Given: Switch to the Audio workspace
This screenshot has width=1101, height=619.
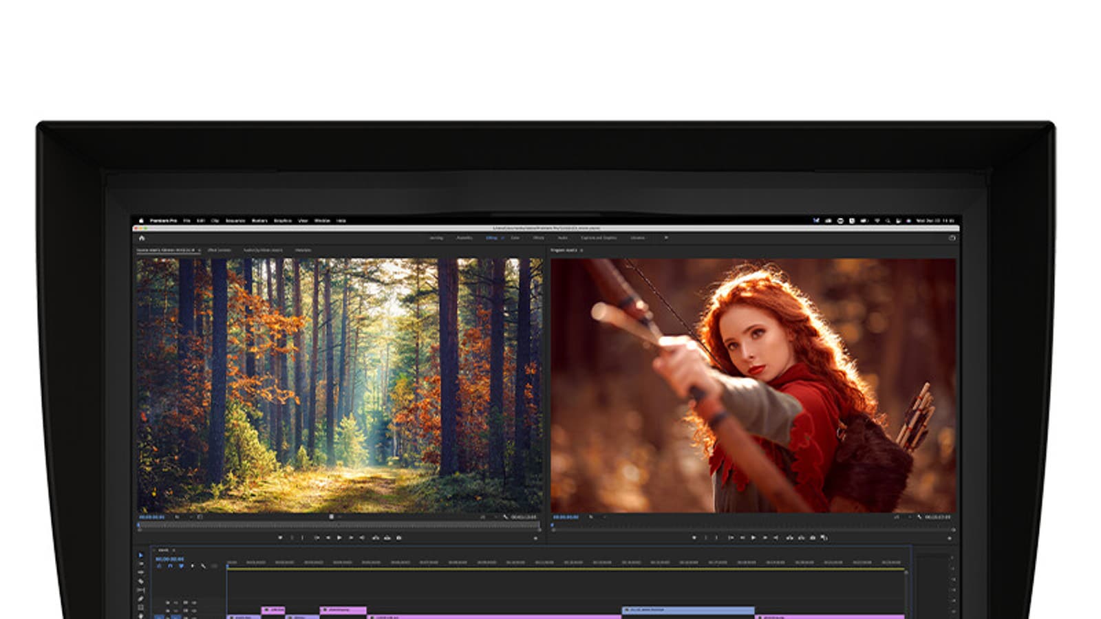Looking at the screenshot, I should pos(562,238).
